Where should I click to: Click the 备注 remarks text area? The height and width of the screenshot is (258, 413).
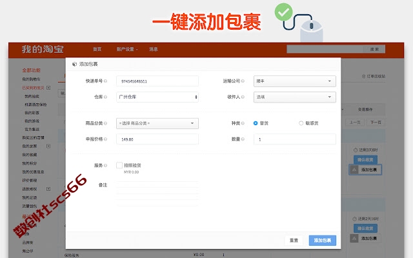[x=157, y=193]
